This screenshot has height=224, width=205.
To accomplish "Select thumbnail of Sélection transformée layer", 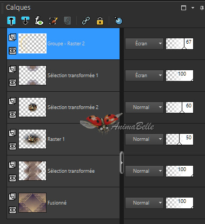I will click(x=32, y=171).
